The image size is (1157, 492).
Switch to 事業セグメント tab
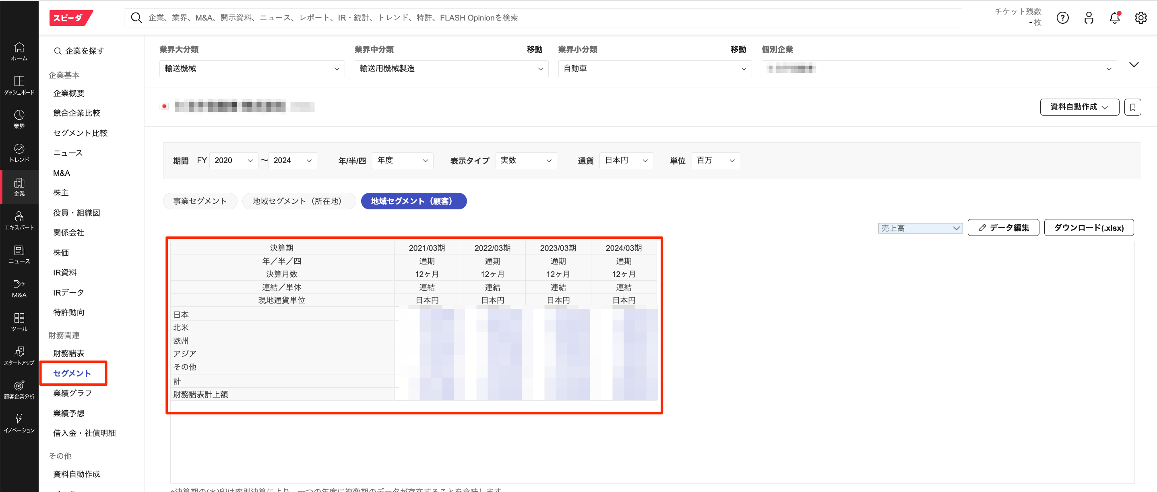200,201
